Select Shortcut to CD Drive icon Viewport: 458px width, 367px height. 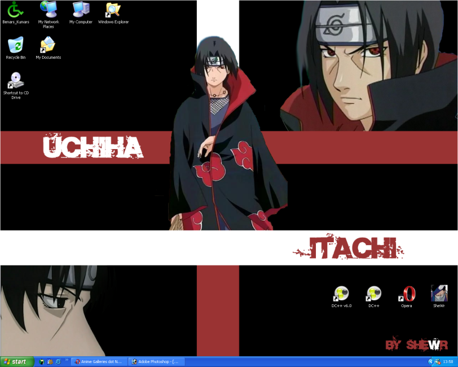tap(16, 86)
